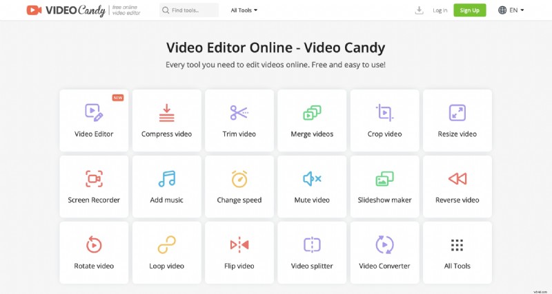This screenshot has width=552, height=294.
Task: Click the Slideshow maker label
Action: point(384,200)
